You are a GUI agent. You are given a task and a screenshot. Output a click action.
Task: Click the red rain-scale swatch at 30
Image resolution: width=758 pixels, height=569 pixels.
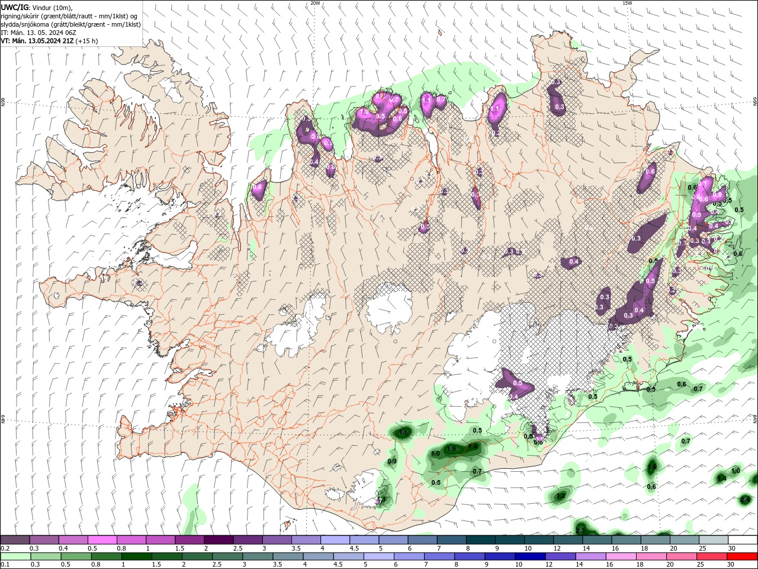[742, 557]
